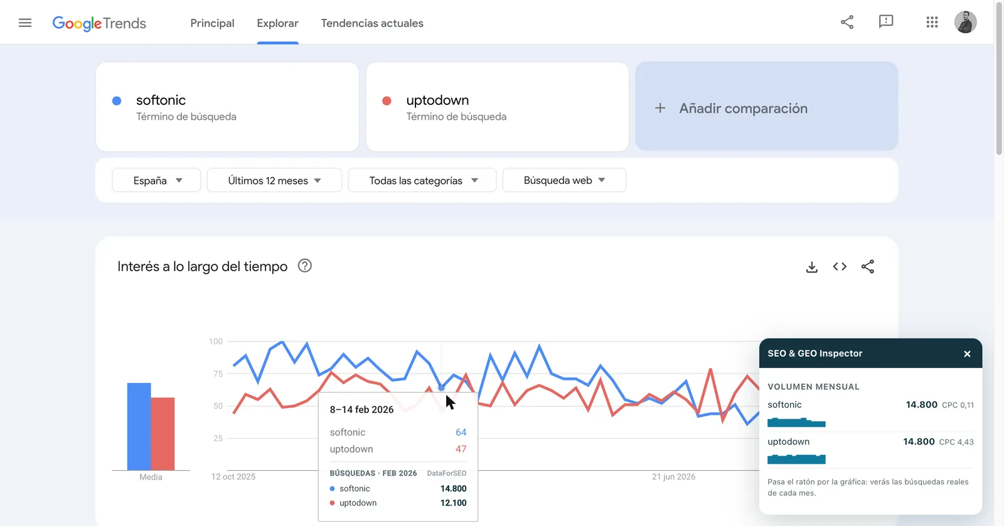This screenshot has height=526, width=1004.
Task: Go to the Principal tab
Action: pyautogui.click(x=212, y=23)
